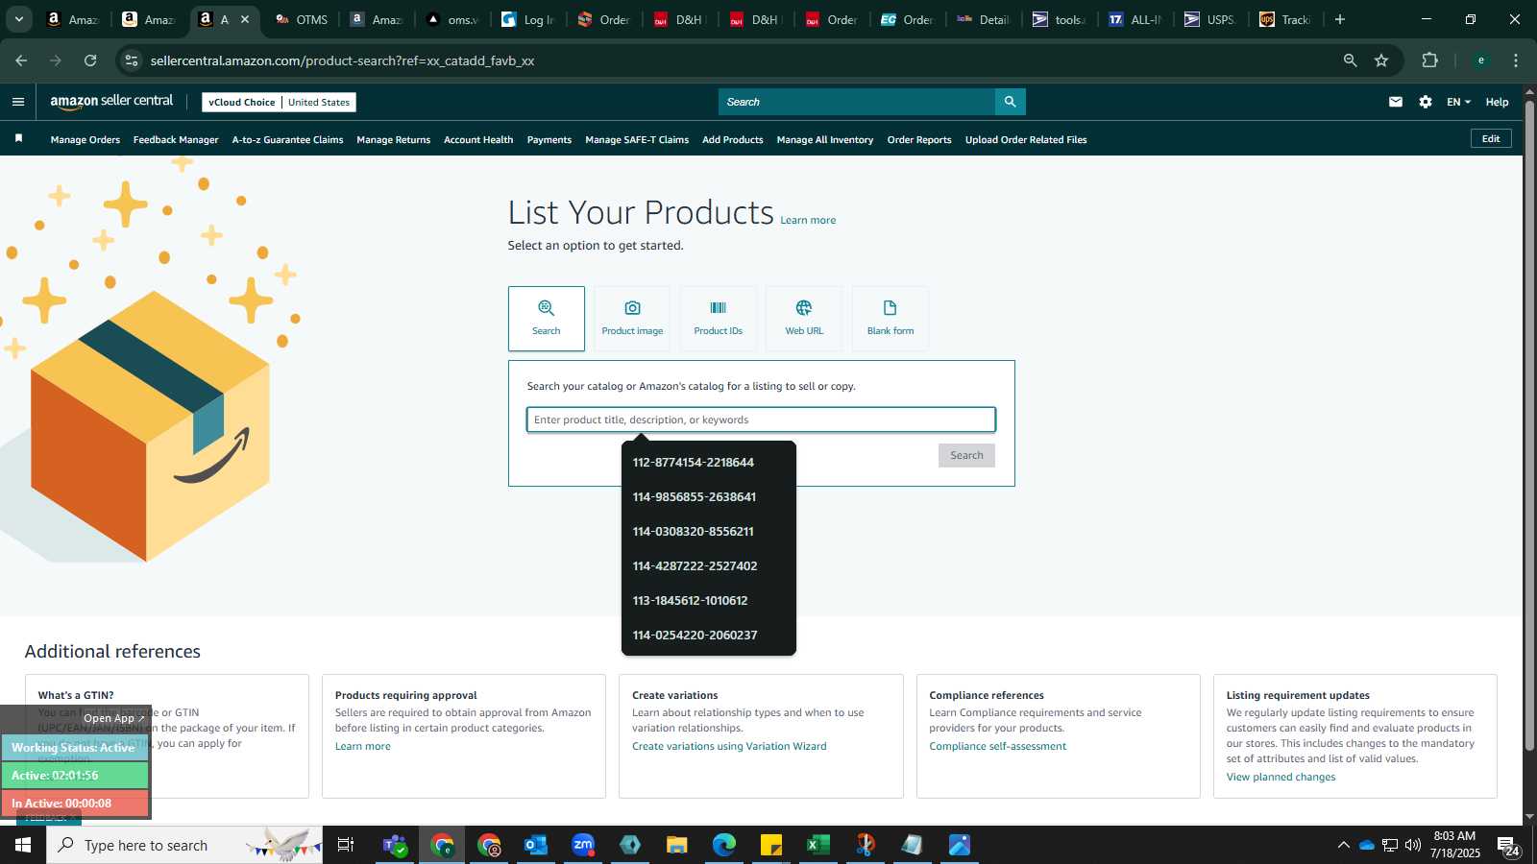
Task: Click Open App in tracker overlay
Action: click(113, 718)
